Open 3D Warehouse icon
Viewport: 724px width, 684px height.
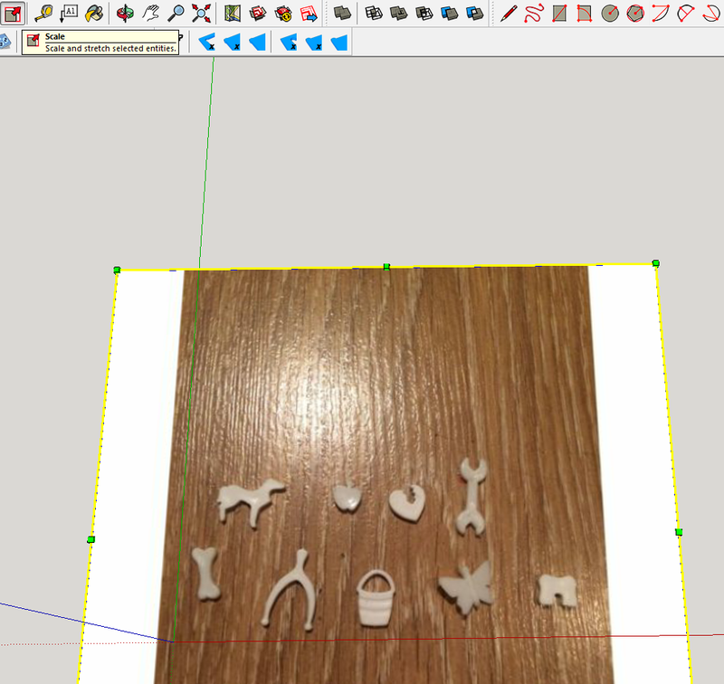point(258,14)
